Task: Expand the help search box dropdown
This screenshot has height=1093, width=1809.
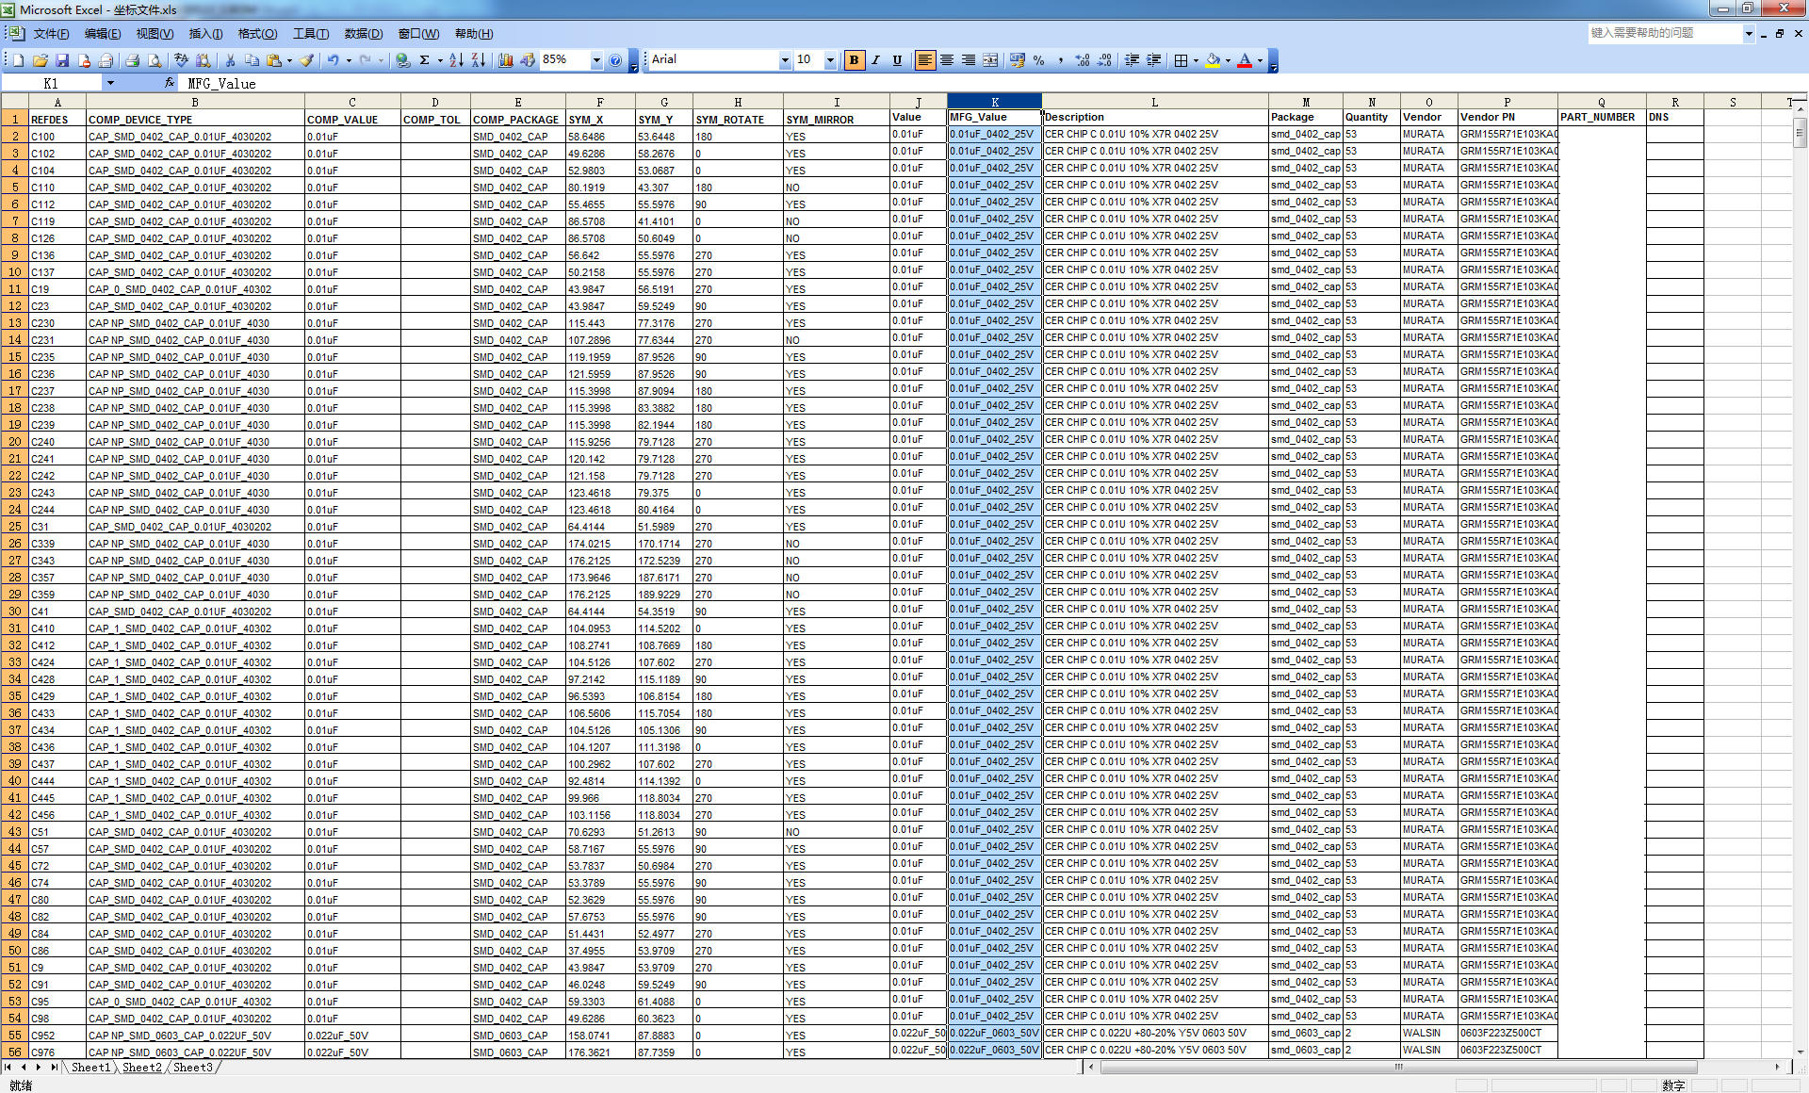Action: point(1749,33)
